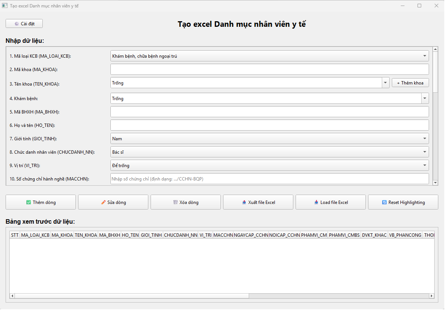Click the import icon on Load file Excel

pyautogui.click(x=316, y=202)
